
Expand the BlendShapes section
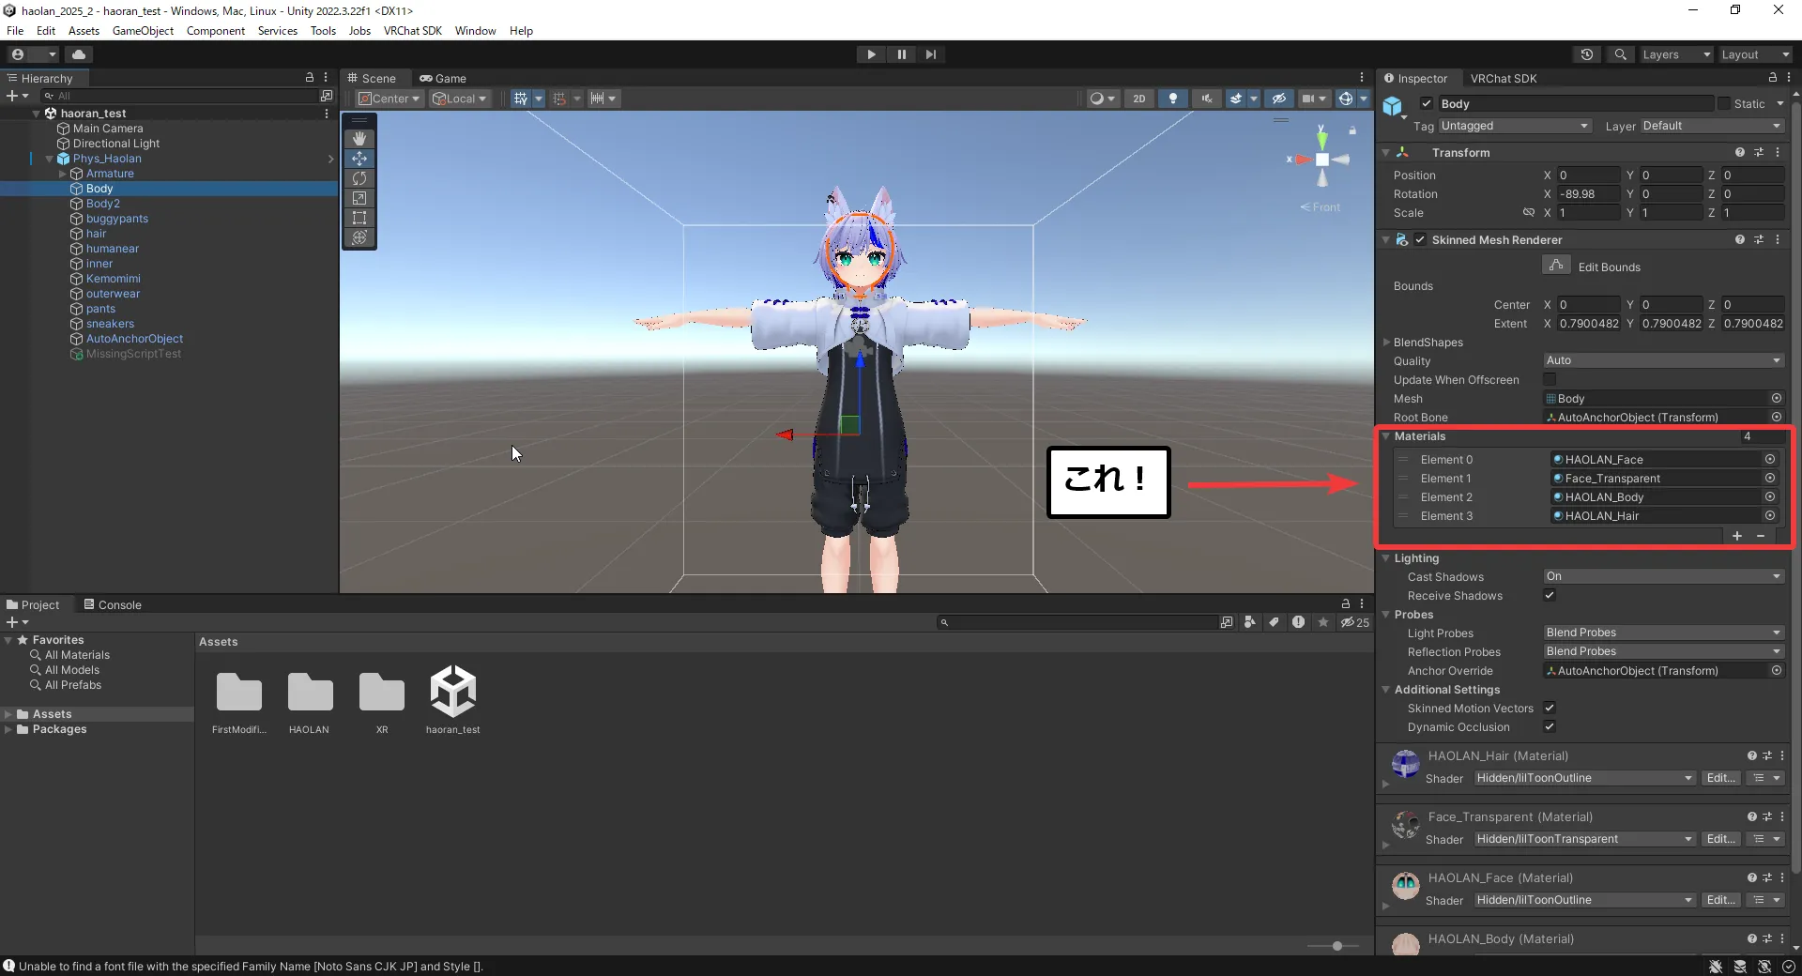click(1386, 342)
